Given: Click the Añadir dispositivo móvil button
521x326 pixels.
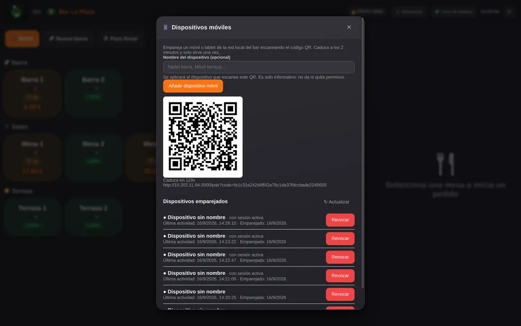Looking at the screenshot, I should click(x=193, y=86).
